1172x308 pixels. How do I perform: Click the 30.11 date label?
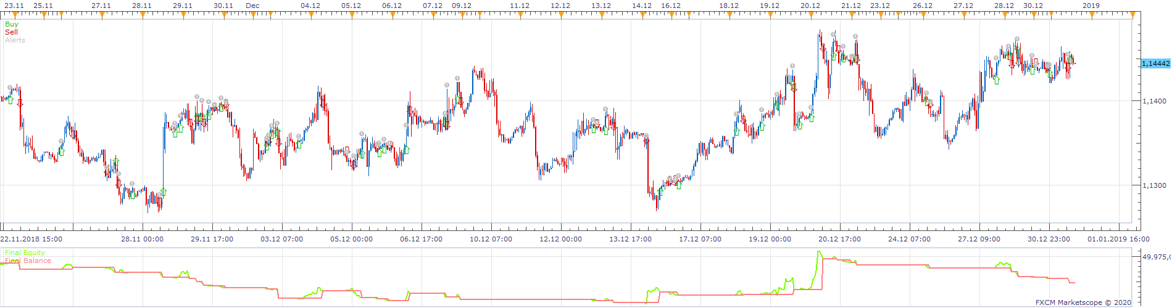[x=223, y=6]
